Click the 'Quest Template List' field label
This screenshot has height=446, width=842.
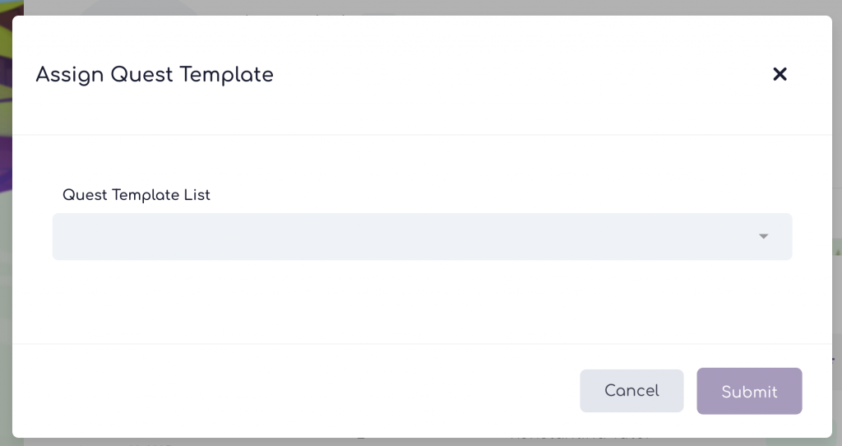tap(136, 195)
